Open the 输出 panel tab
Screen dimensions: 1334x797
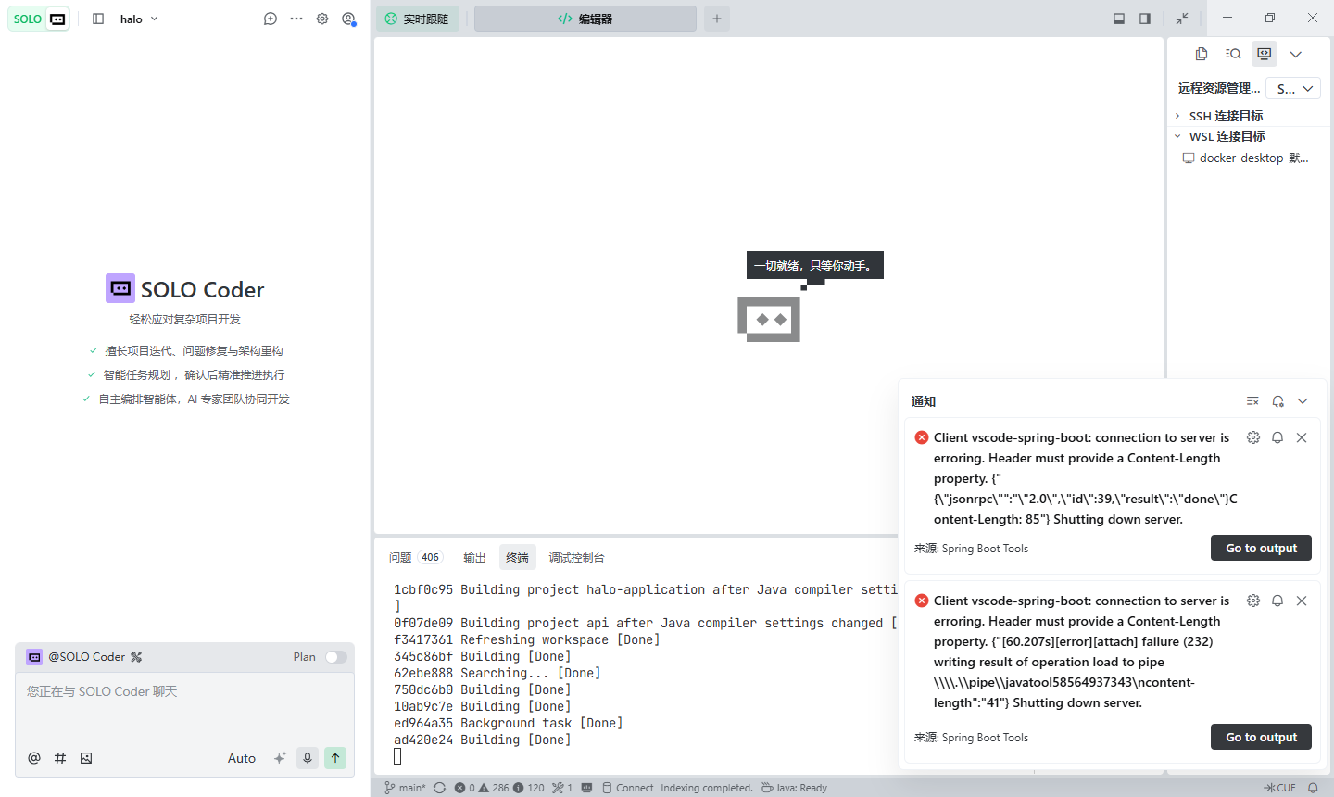pos(474,557)
